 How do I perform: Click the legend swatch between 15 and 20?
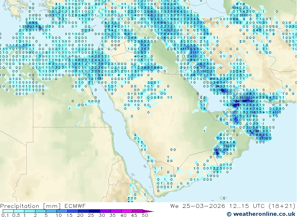73,211
